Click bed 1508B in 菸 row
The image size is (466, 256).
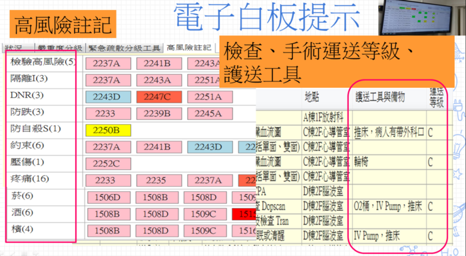(157, 197)
